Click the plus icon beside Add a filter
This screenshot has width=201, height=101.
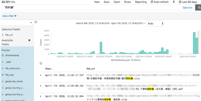tap(16, 16)
